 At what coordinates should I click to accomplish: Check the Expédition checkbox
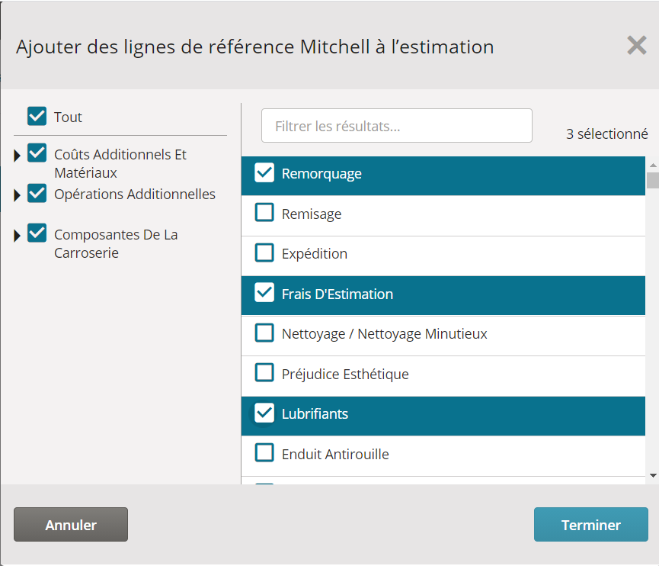264,253
